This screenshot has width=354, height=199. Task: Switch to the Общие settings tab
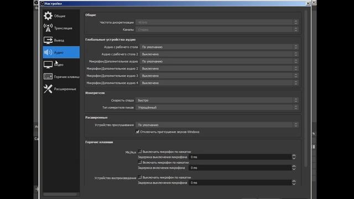[x=61, y=16]
